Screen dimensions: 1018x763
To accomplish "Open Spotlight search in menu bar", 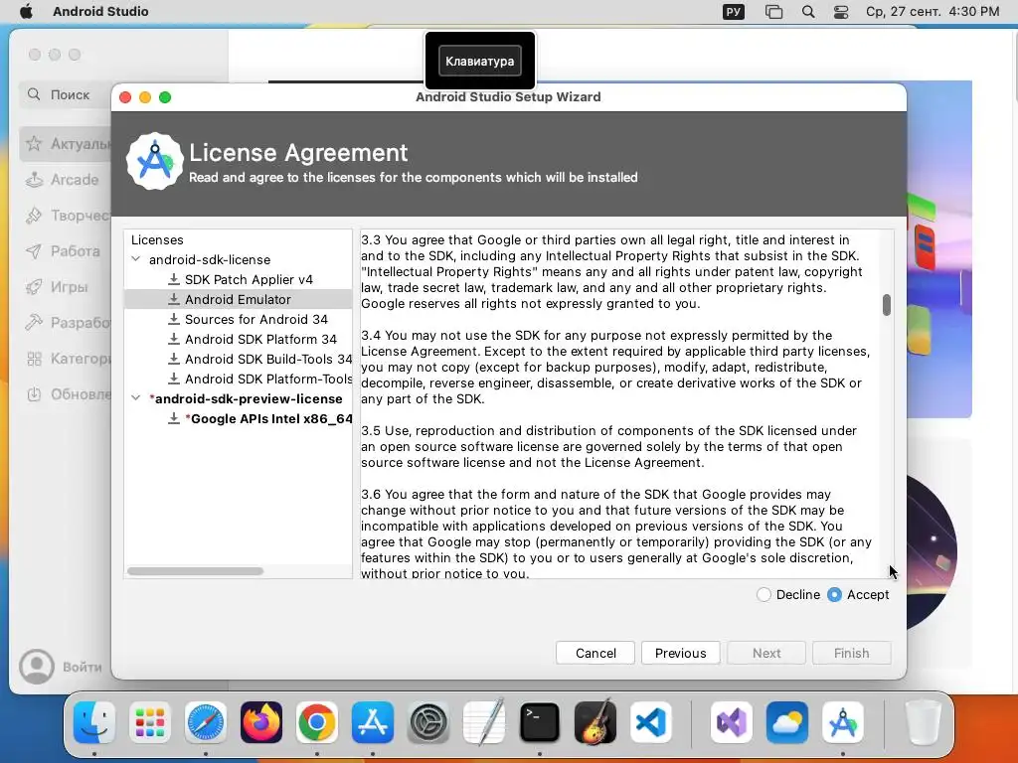I will [x=807, y=11].
